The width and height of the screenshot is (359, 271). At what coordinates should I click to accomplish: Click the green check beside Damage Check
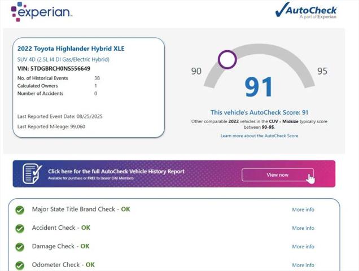tap(20, 247)
